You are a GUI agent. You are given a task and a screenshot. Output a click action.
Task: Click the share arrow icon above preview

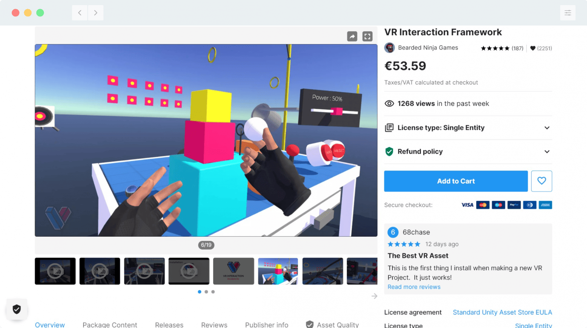point(352,36)
